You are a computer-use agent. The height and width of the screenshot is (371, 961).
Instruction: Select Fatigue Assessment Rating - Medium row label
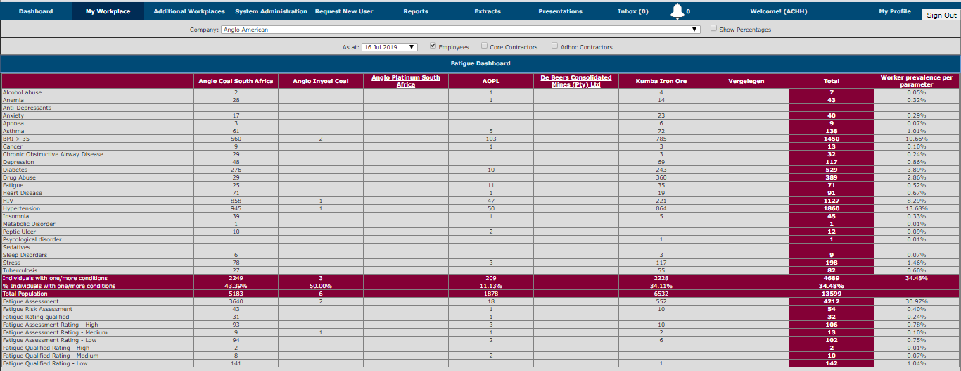pyautogui.click(x=55, y=332)
